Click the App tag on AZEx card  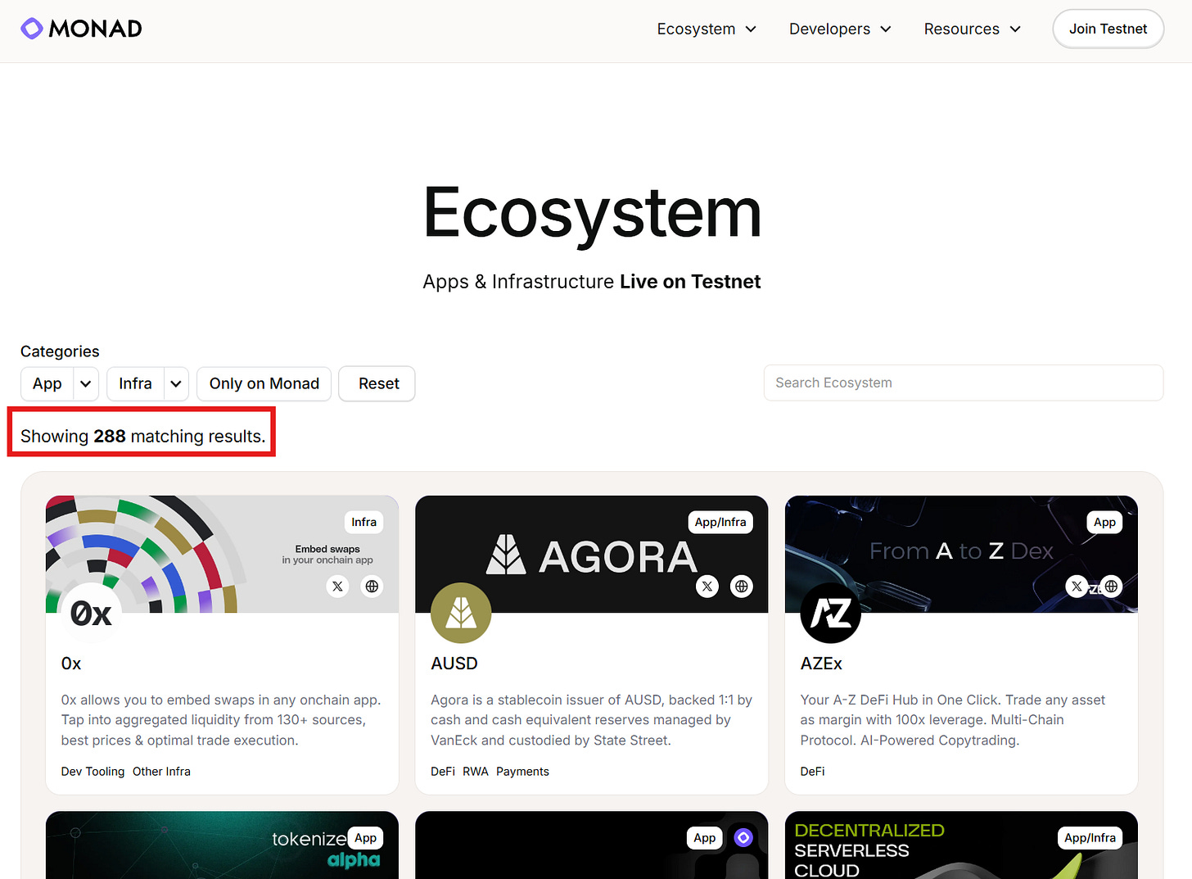[x=1104, y=522]
